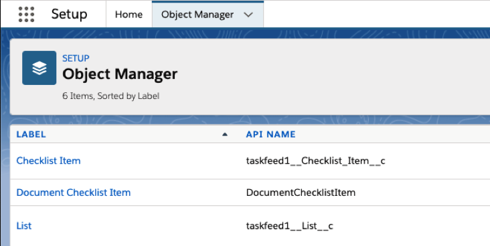Image resolution: width=490 pixels, height=246 pixels.
Task: Select DocumentChecklistItem API name text
Action: click(x=301, y=193)
